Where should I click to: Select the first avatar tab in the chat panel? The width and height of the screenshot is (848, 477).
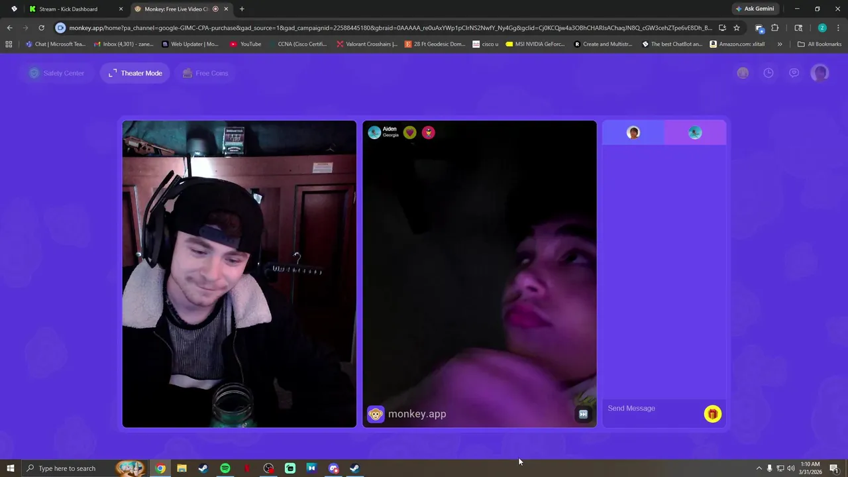633,132
